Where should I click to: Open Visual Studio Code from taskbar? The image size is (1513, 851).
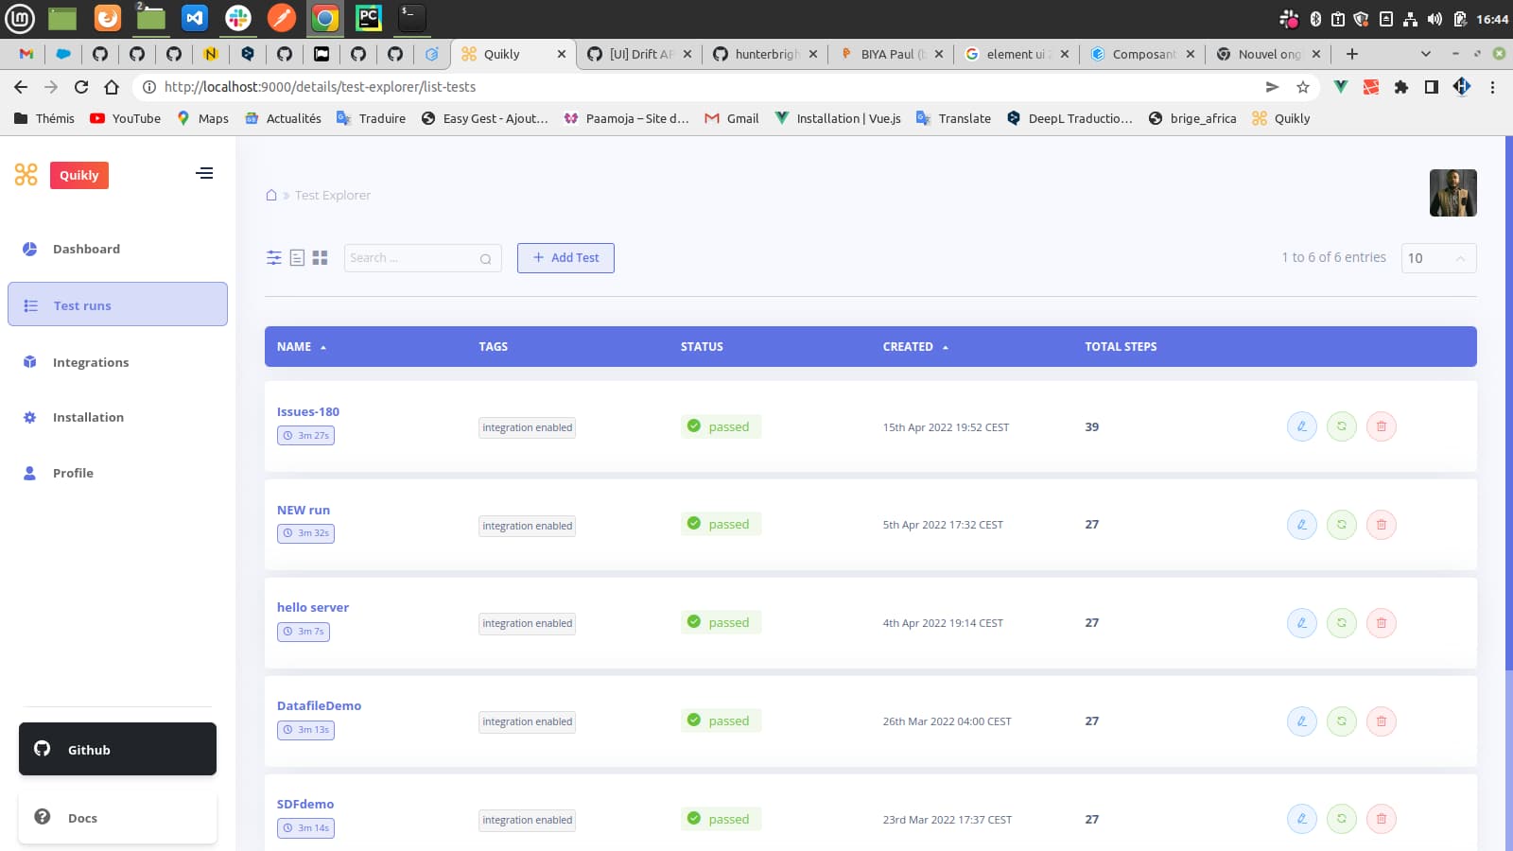[x=195, y=18]
